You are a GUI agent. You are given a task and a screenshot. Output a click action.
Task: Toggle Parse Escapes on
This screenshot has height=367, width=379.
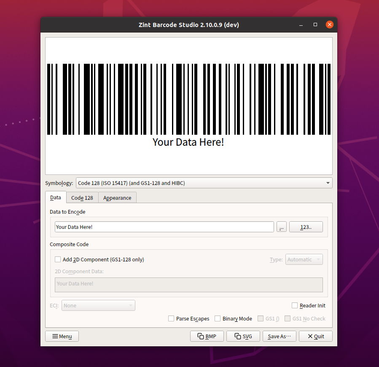(x=171, y=318)
